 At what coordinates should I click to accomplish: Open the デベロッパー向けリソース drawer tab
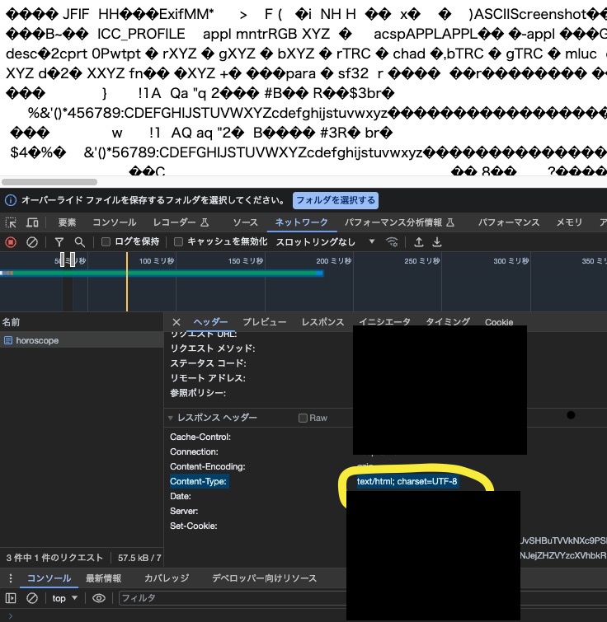(x=265, y=578)
